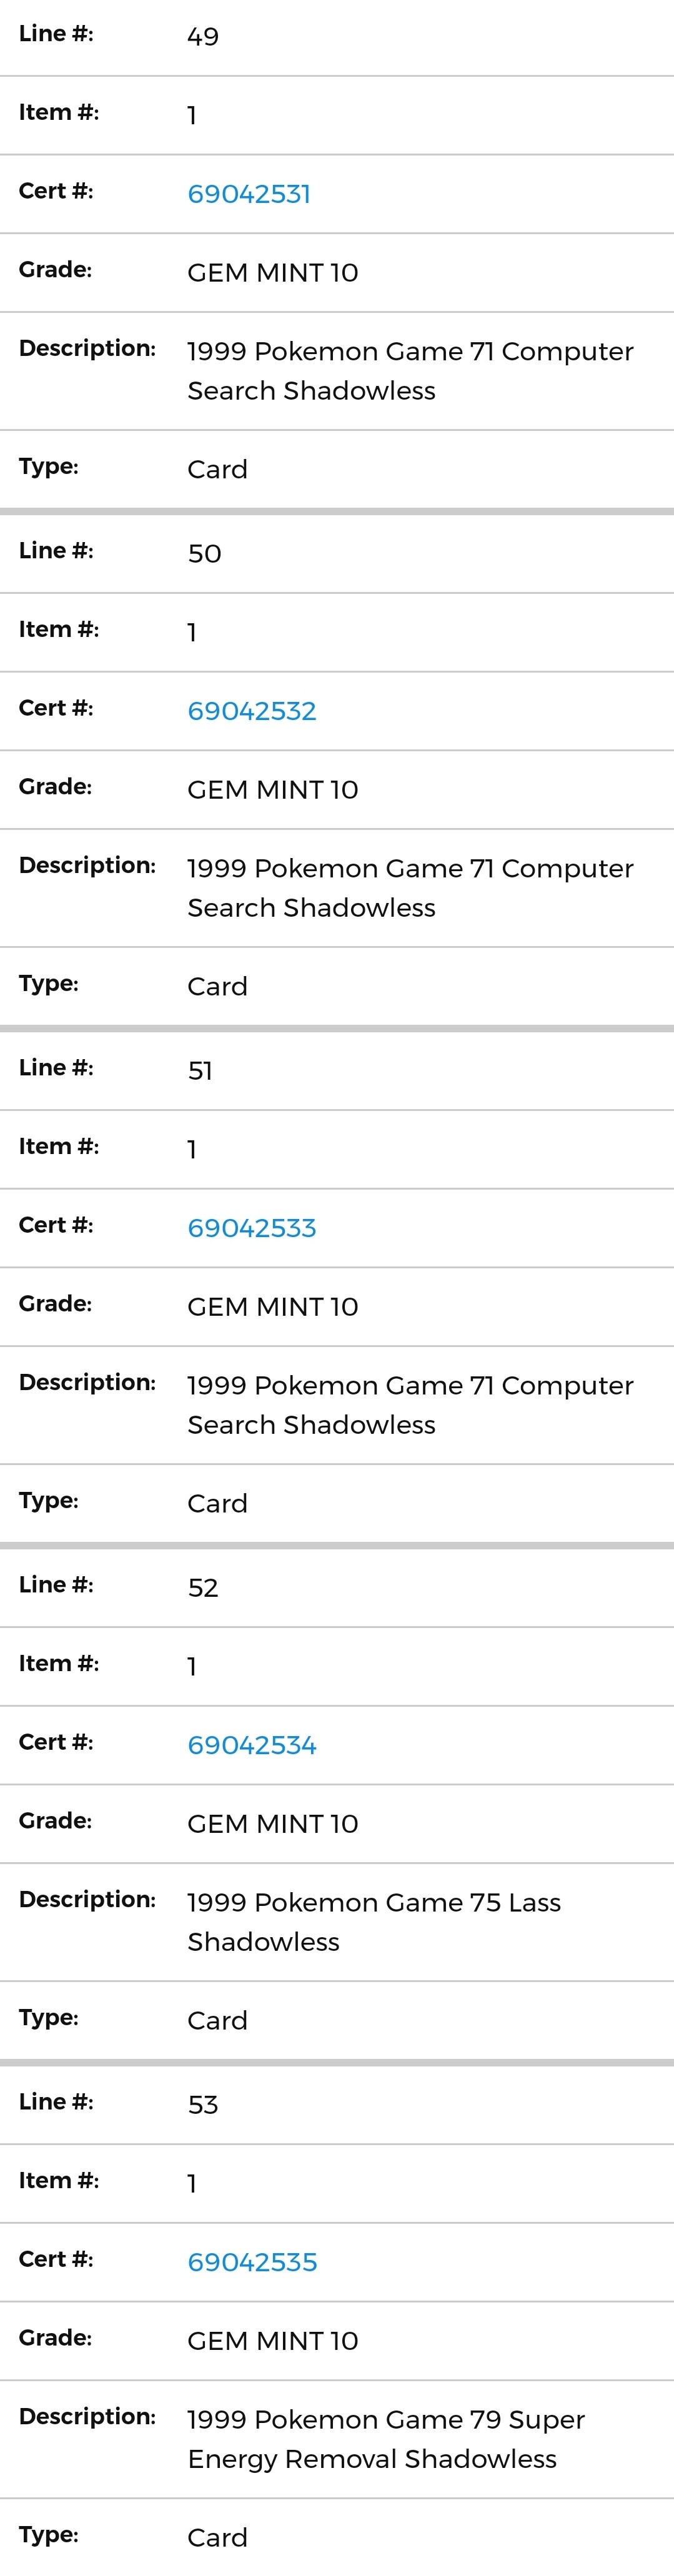Screen dimensions: 674x2576
Task: Click line number 51 value
Action: coord(200,1071)
